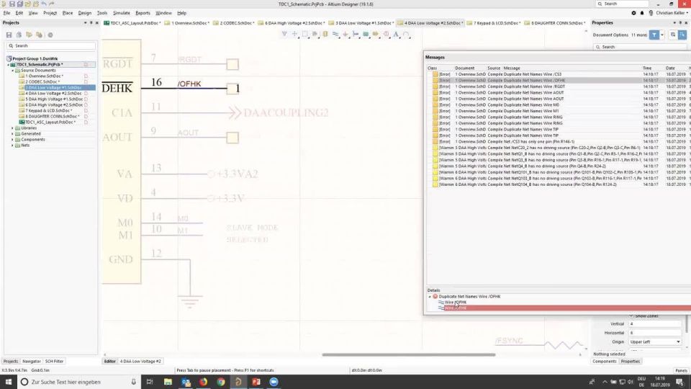Open the settings gear at top right

[633, 13]
